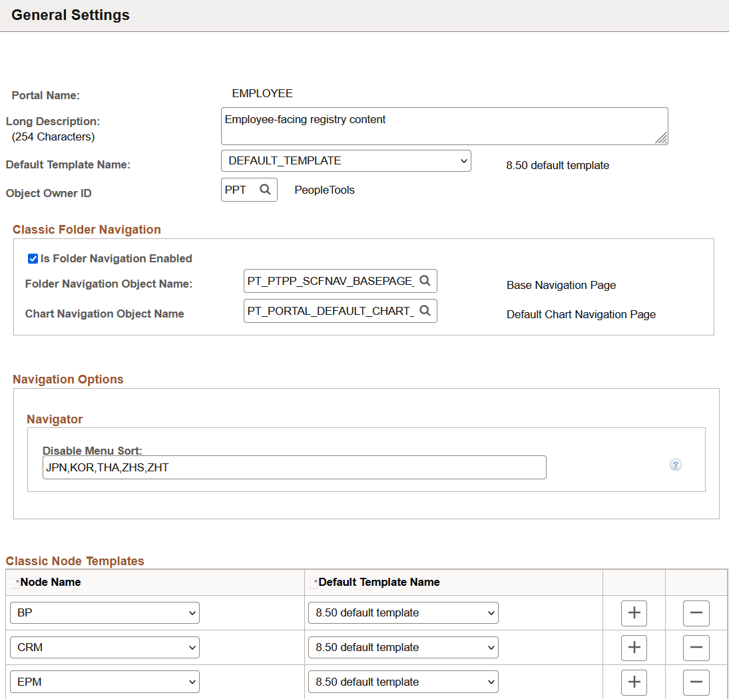Uncheck Is Folder Navigation Enabled

point(32,258)
